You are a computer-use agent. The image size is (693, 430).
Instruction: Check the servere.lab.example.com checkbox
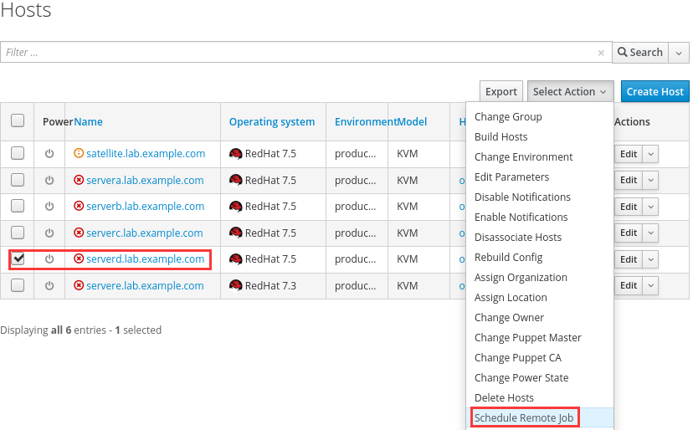click(18, 286)
